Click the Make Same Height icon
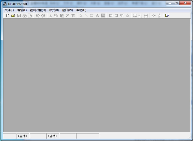 [x=140, y=16]
